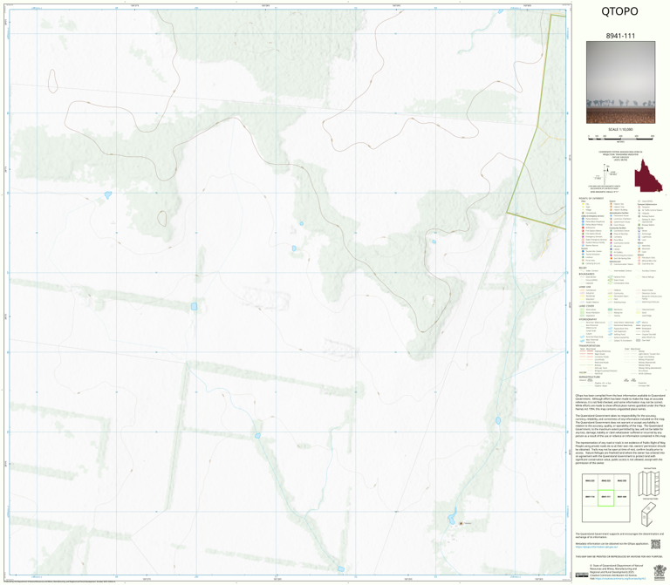Click the HYDROGRAPHY legend heading
The image size is (670, 585).
click(588, 319)
